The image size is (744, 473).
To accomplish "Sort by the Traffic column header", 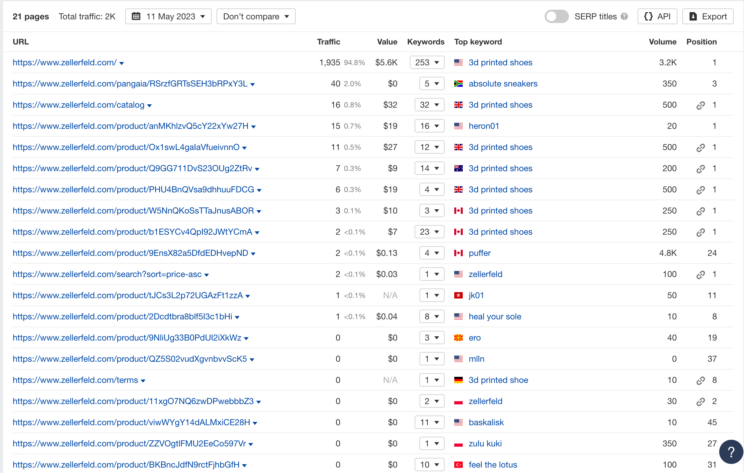I will pyautogui.click(x=328, y=42).
